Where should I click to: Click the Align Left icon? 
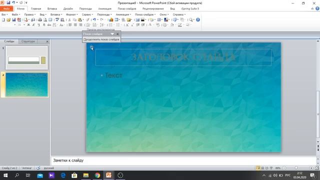pos(70,25)
